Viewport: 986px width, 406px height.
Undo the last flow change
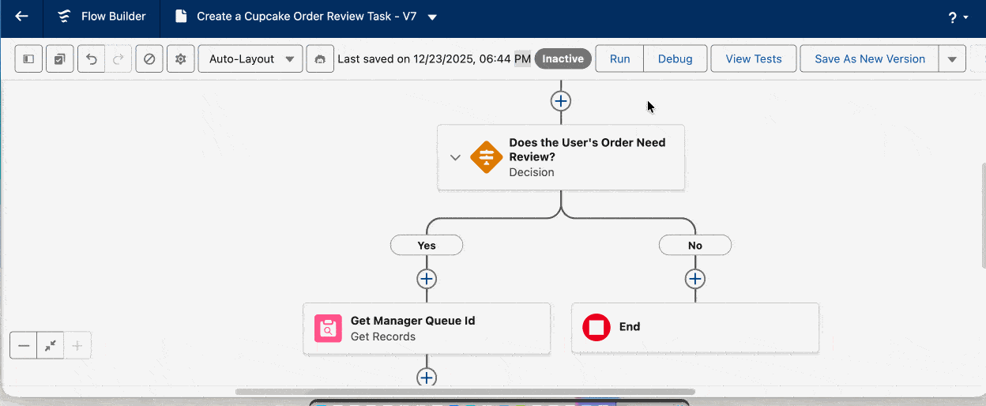[x=92, y=59]
